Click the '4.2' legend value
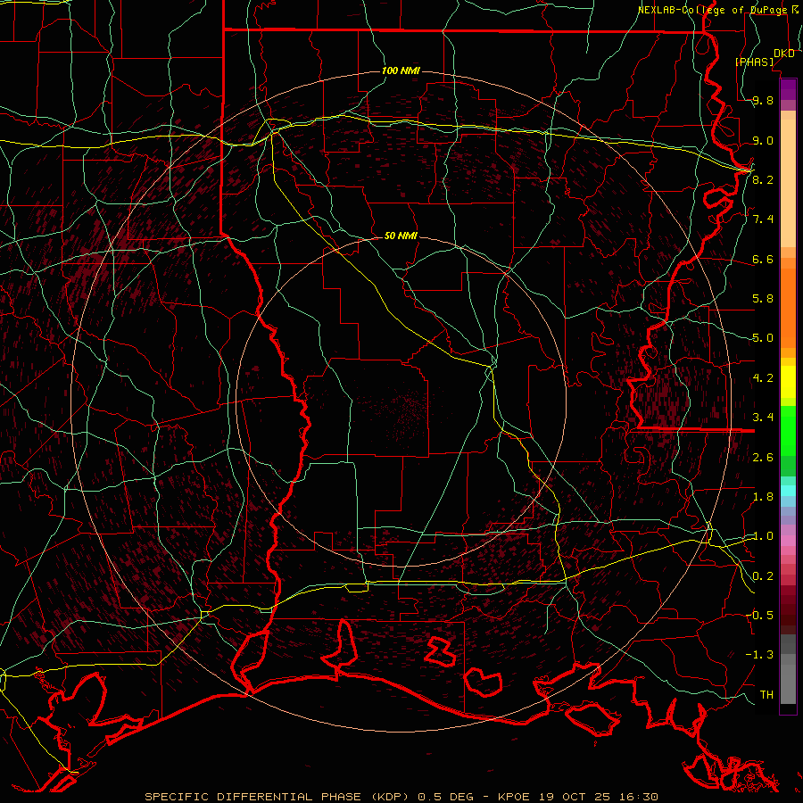The height and width of the screenshot is (803, 803). tap(763, 377)
